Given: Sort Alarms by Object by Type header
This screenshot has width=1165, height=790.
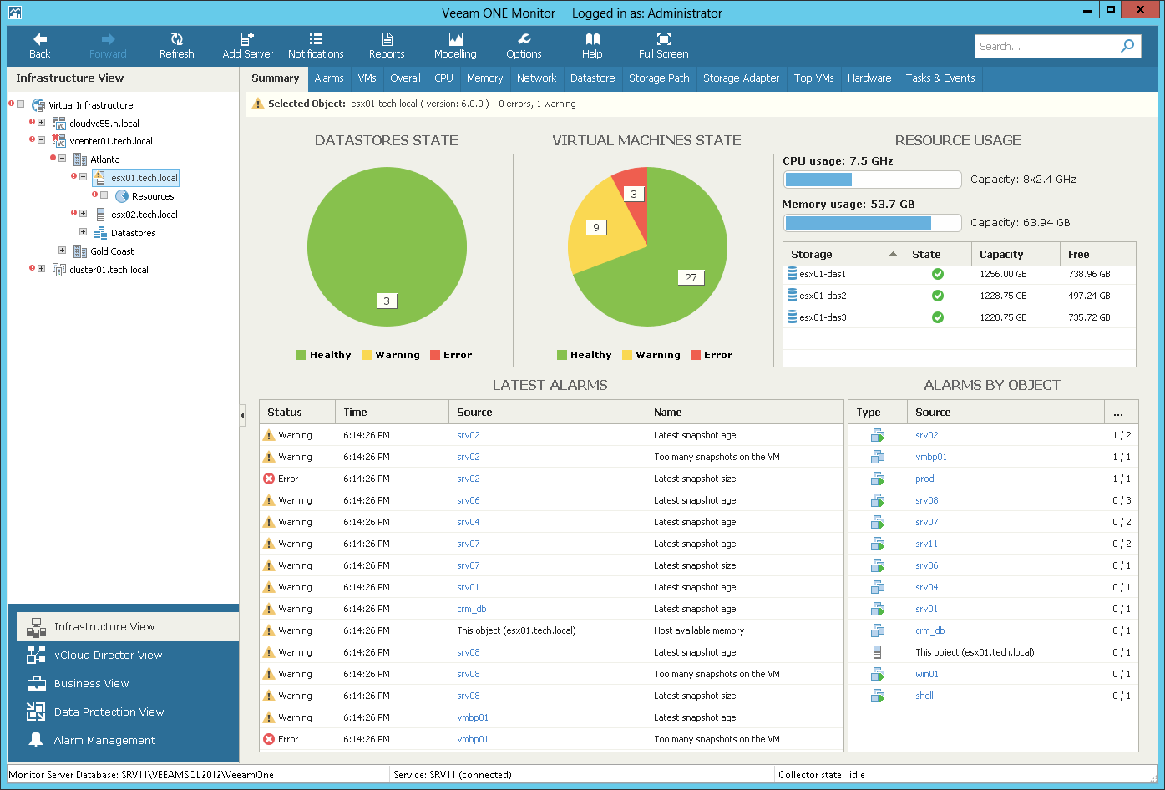Looking at the screenshot, I should pyautogui.click(x=878, y=412).
